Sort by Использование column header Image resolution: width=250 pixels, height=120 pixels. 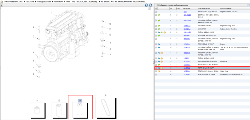pos(235,8)
